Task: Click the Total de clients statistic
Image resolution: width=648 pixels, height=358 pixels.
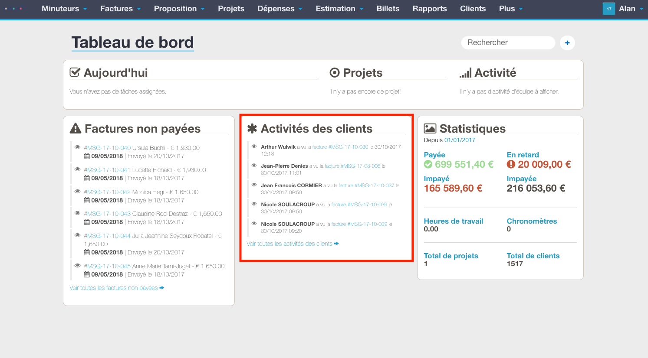Action: [x=533, y=256]
